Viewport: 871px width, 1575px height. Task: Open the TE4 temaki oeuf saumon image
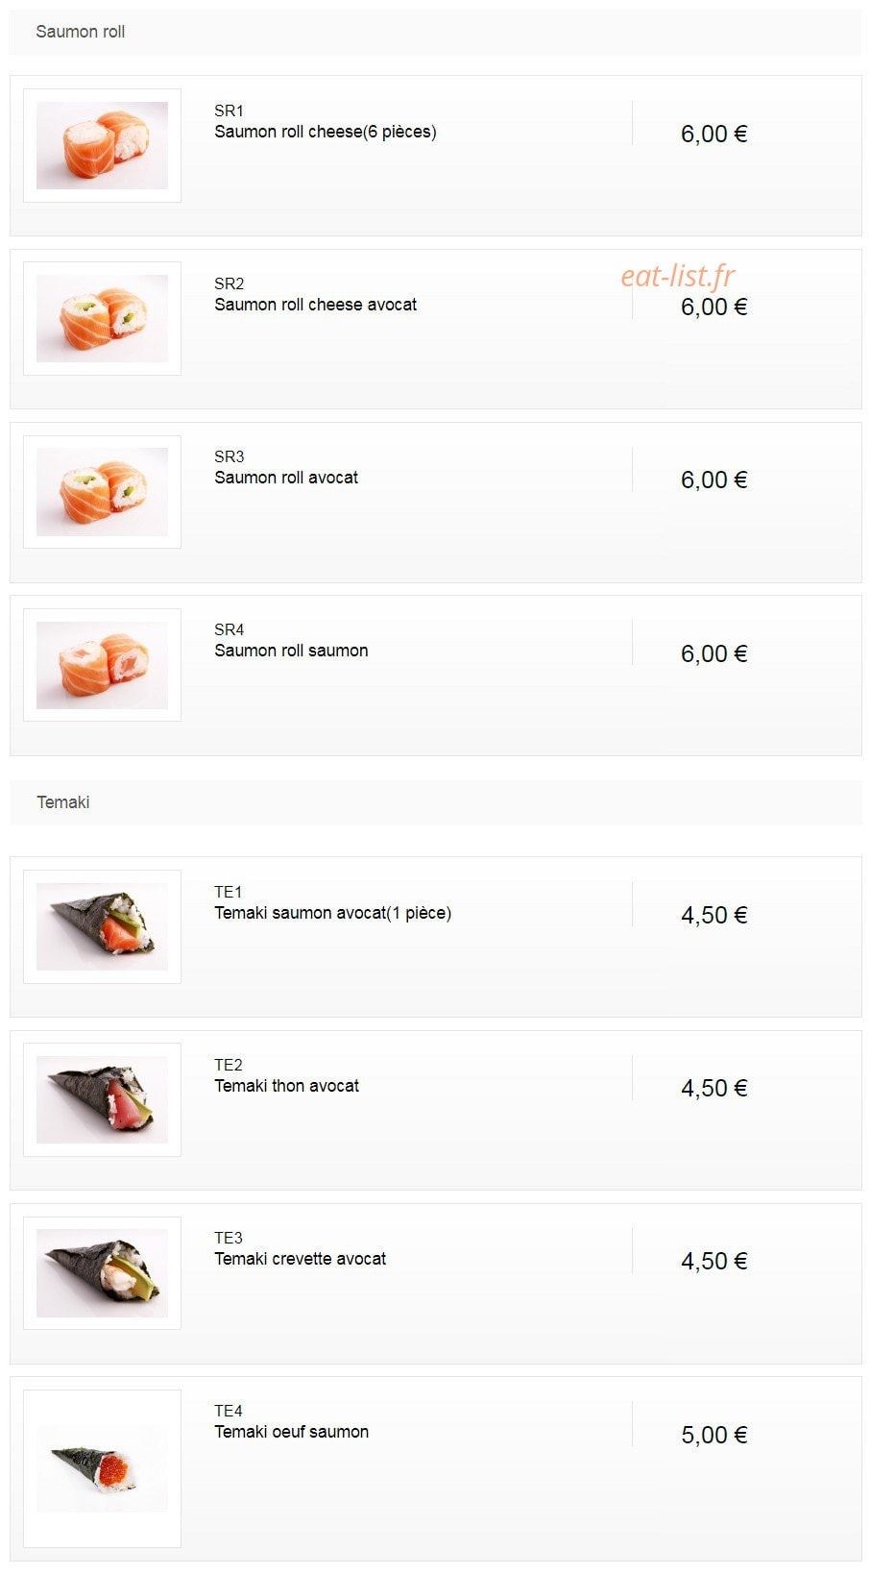point(102,1468)
